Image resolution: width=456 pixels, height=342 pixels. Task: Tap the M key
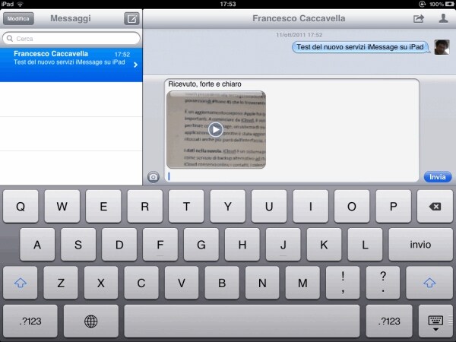[302, 283]
